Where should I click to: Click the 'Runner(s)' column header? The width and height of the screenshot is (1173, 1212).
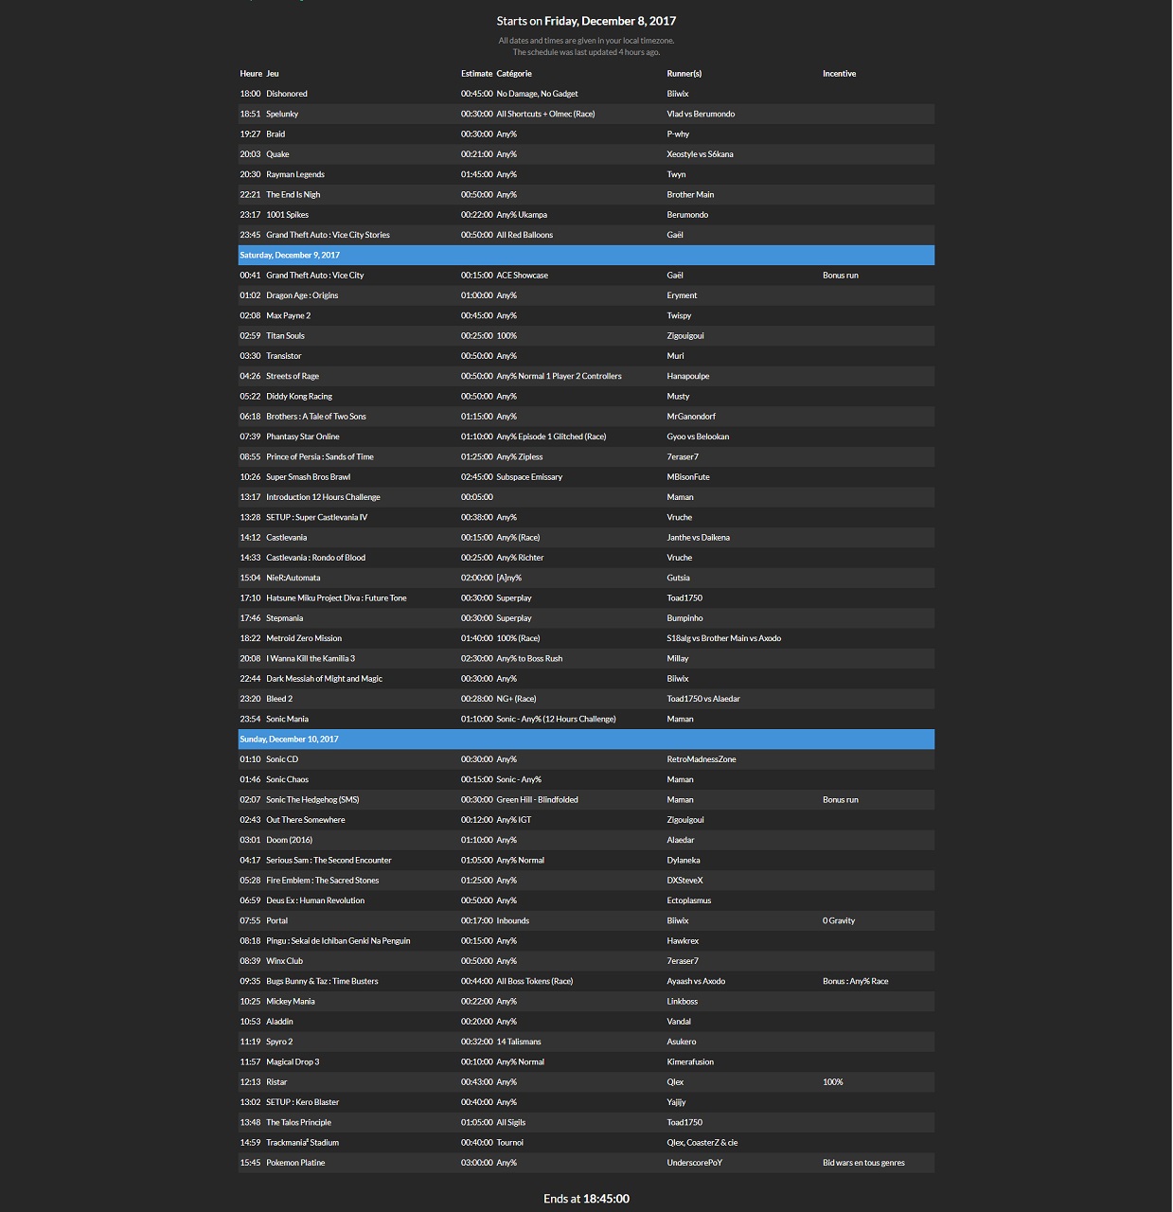684,74
